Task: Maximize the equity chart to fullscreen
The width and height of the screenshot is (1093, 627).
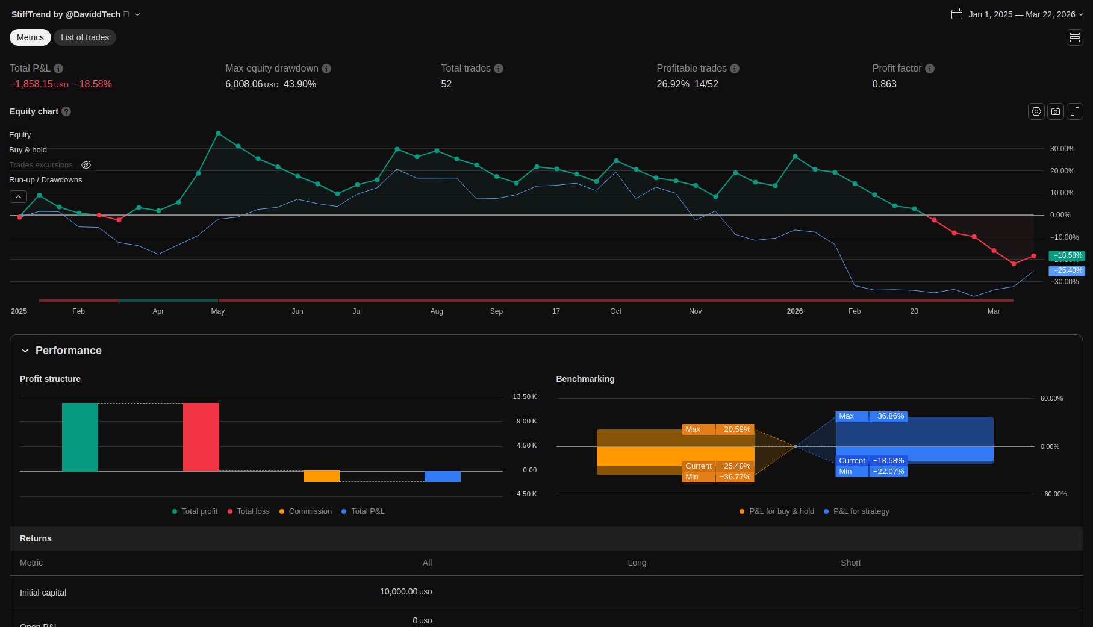Action: point(1074,111)
